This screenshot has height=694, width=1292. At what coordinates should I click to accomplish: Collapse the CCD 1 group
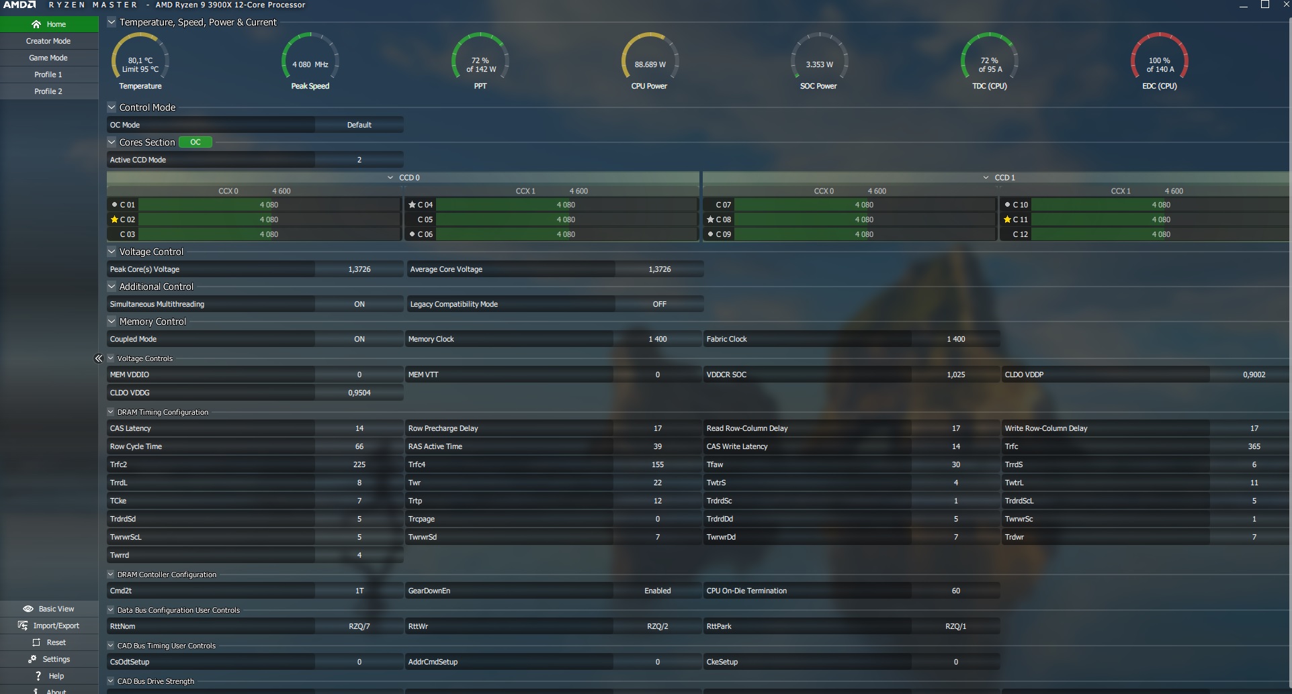pyautogui.click(x=986, y=178)
